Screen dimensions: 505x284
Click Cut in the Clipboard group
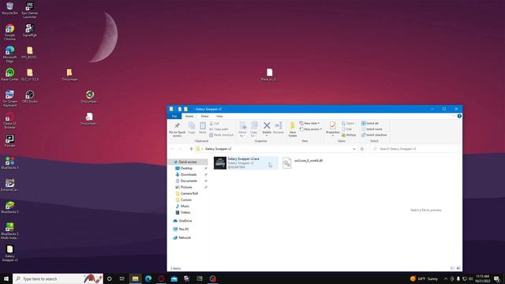click(x=214, y=123)
